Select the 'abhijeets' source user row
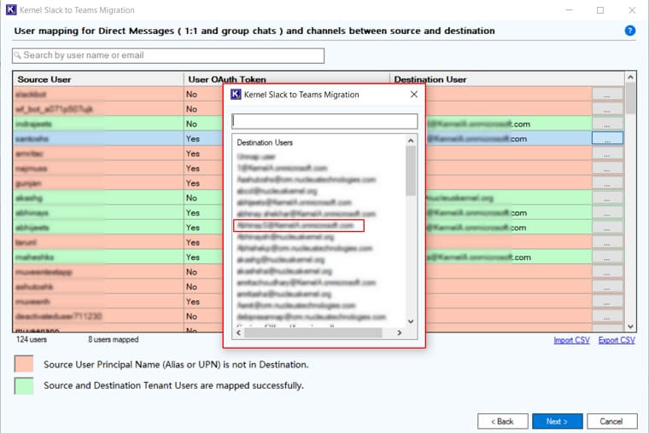 (x=98, y=228)
